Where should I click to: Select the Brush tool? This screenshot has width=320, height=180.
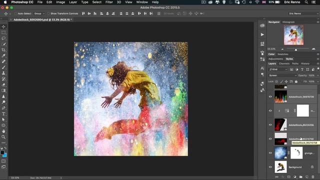pyautogui.click(x=3, y=67)
